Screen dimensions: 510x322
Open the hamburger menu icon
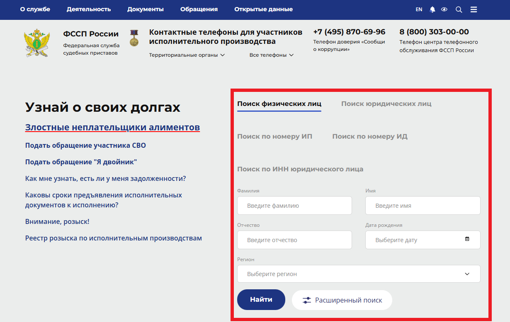pos(474,9)
